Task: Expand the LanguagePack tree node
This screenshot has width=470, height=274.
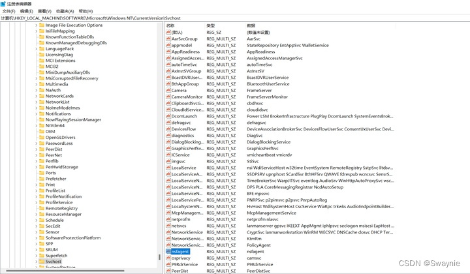Action: (x=37, y=49)
